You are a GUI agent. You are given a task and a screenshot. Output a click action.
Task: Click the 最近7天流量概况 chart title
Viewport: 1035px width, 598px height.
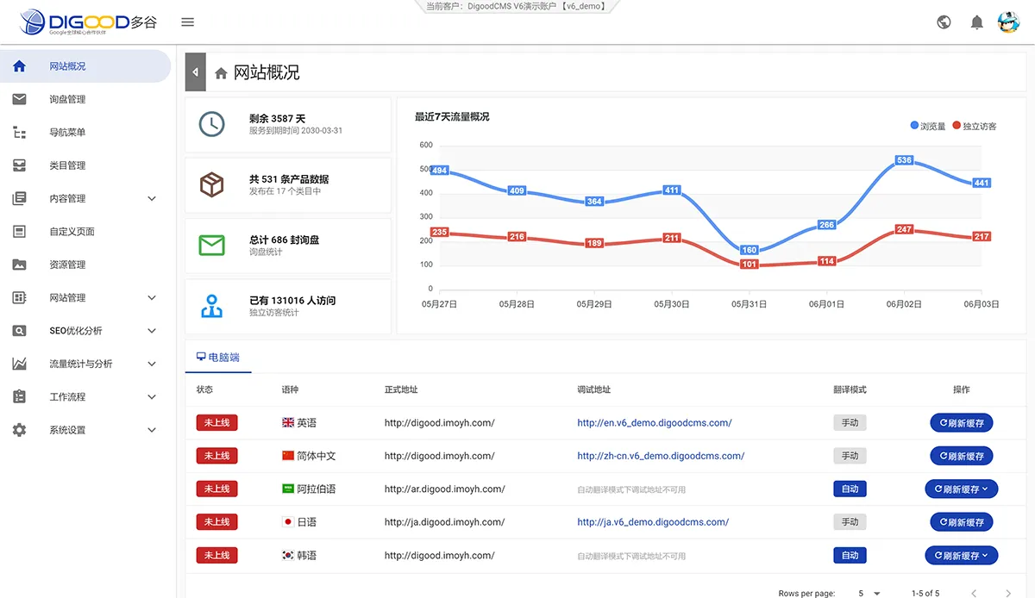(452, 116)
